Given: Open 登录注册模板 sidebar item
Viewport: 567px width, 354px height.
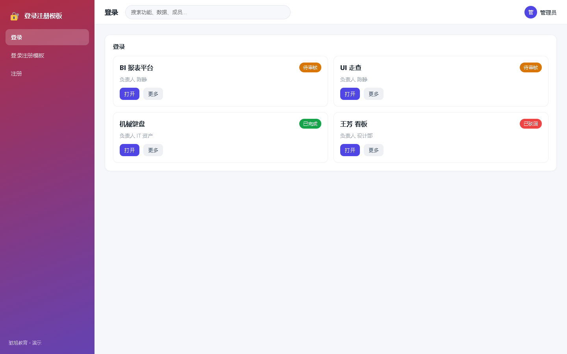Looking at the screenshot, I should click(47, 55).
